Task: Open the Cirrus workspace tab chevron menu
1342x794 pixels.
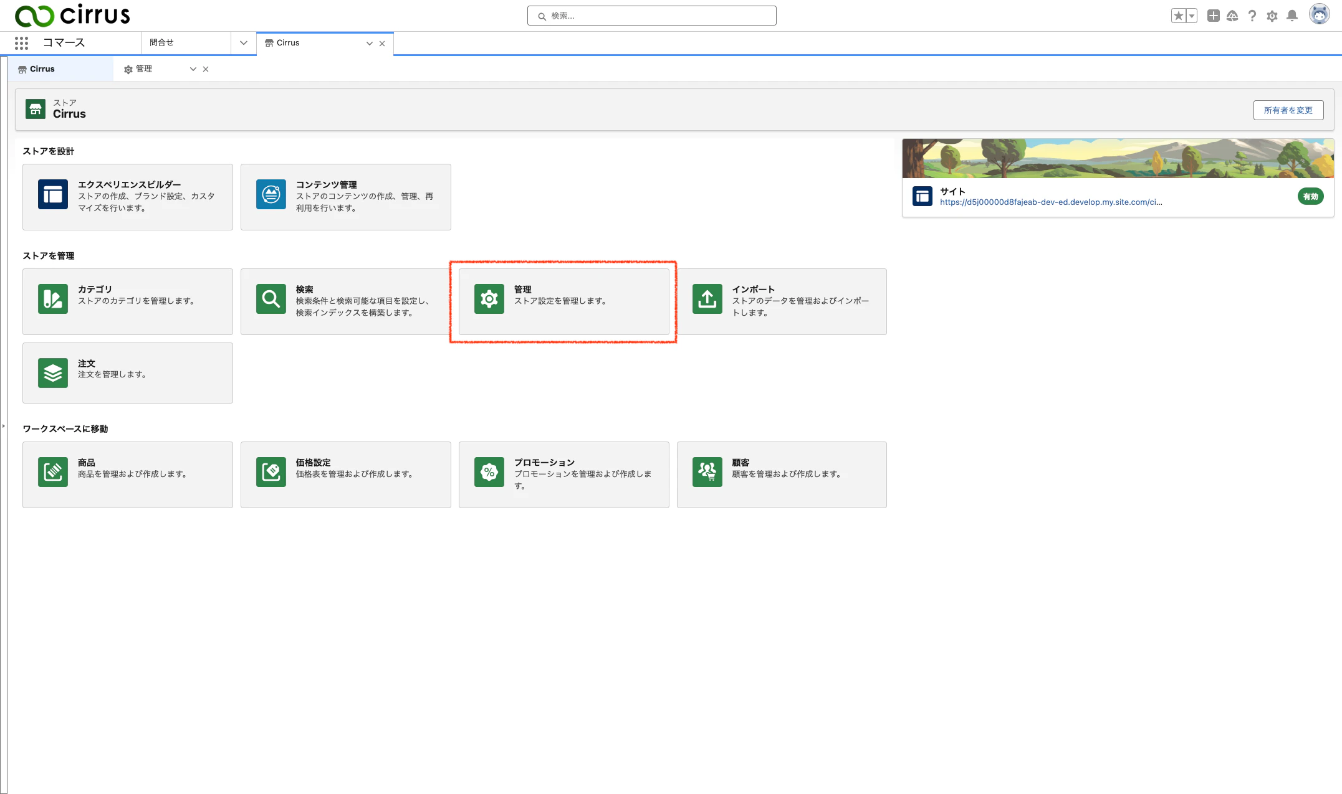Action: [370, 44]
